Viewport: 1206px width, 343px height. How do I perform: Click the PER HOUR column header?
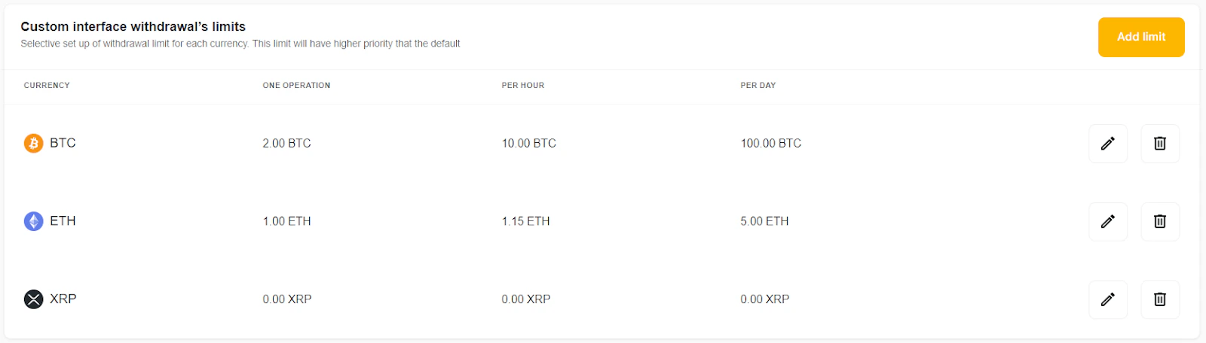click(523, 86)
